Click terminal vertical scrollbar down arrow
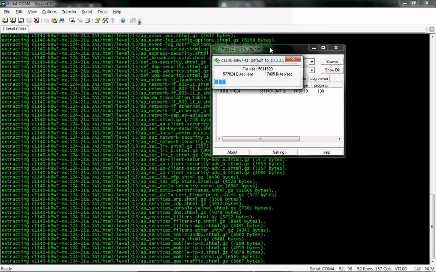The width and height of the screenshot is (436, 272). pos(433,262)
